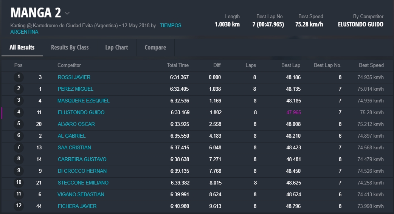Click the position 1 circle badge
The height and width of the screenshot is (214, 394).
point(19,77)
